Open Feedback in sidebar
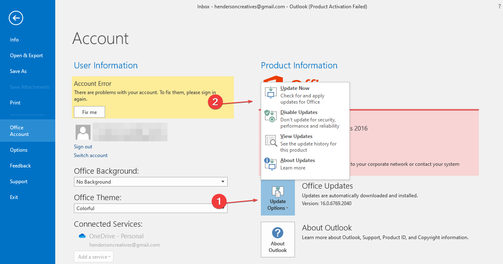 [27, 166]
